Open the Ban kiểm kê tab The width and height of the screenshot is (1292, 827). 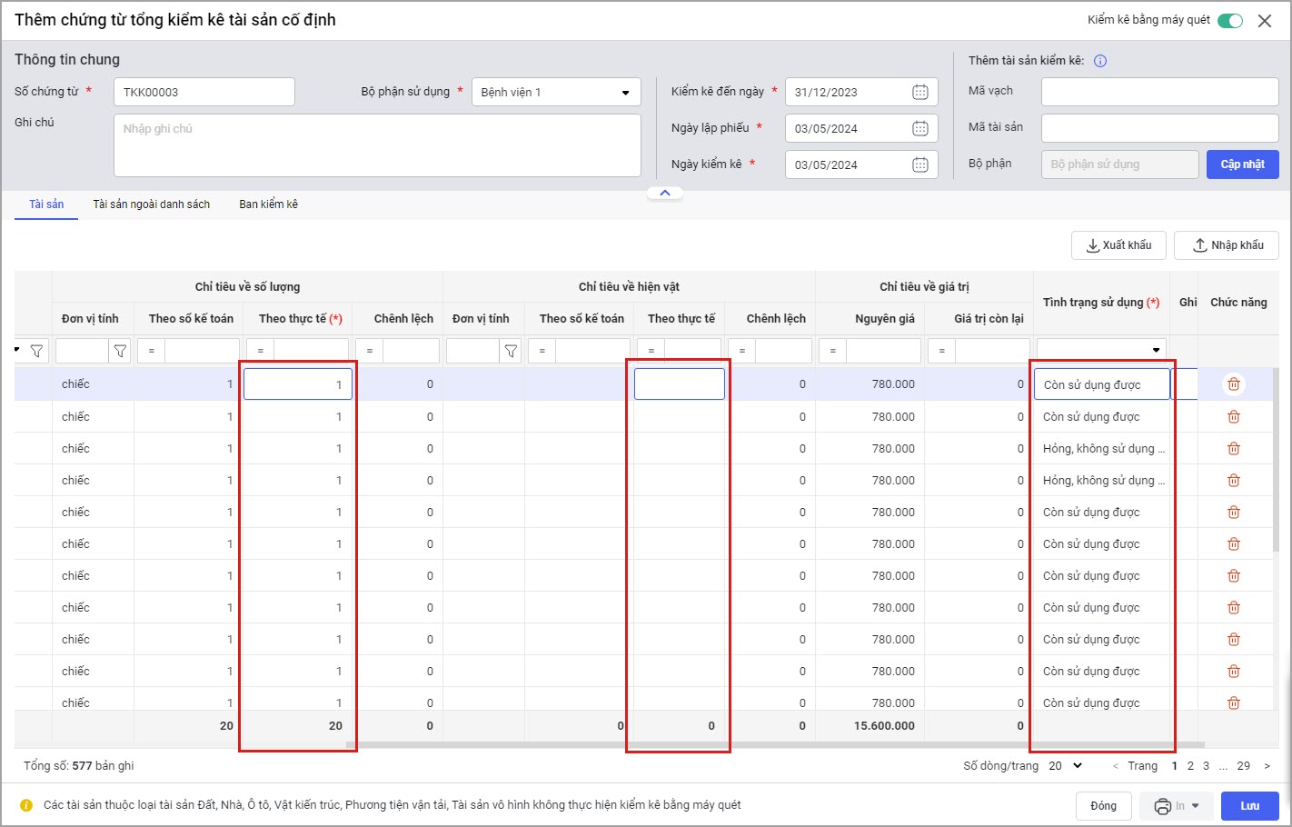click(x=268, y=204)
